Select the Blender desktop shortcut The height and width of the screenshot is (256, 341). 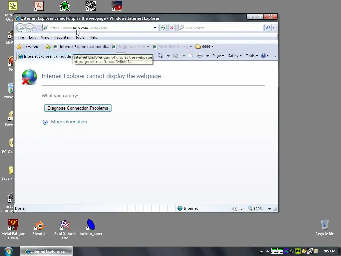coord(39,228)
